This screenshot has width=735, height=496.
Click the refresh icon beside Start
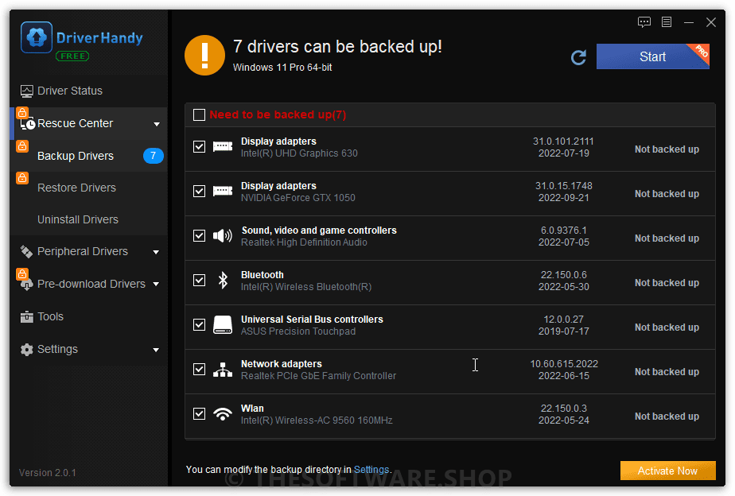tap(578, 57)
